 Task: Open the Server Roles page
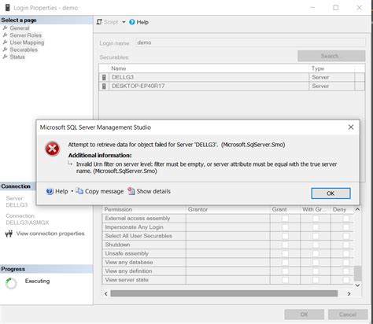click(x=26, y=35)
